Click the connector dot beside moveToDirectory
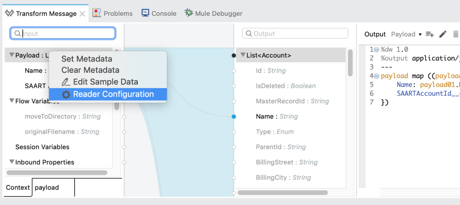This screenshot has width=460, height=205. pyautogui.click(x=124, y=116)
